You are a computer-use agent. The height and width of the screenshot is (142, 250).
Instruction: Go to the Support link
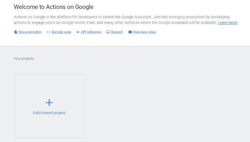[117, 32]
